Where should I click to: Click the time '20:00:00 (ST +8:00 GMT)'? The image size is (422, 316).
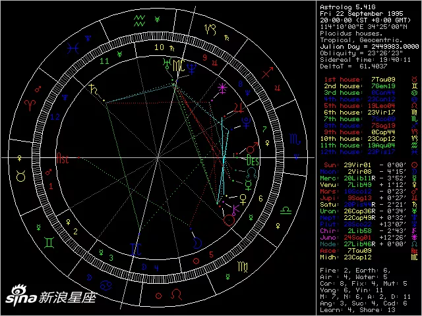point(365,20)
